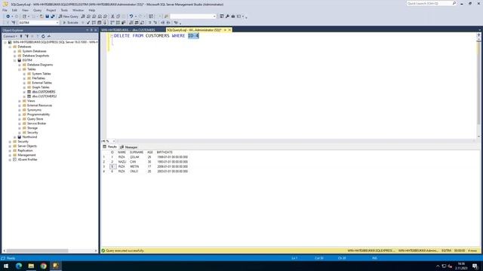Open the Connect dropdown in Object Explorer
483x271 pixels.
click(x=10, y=36)
